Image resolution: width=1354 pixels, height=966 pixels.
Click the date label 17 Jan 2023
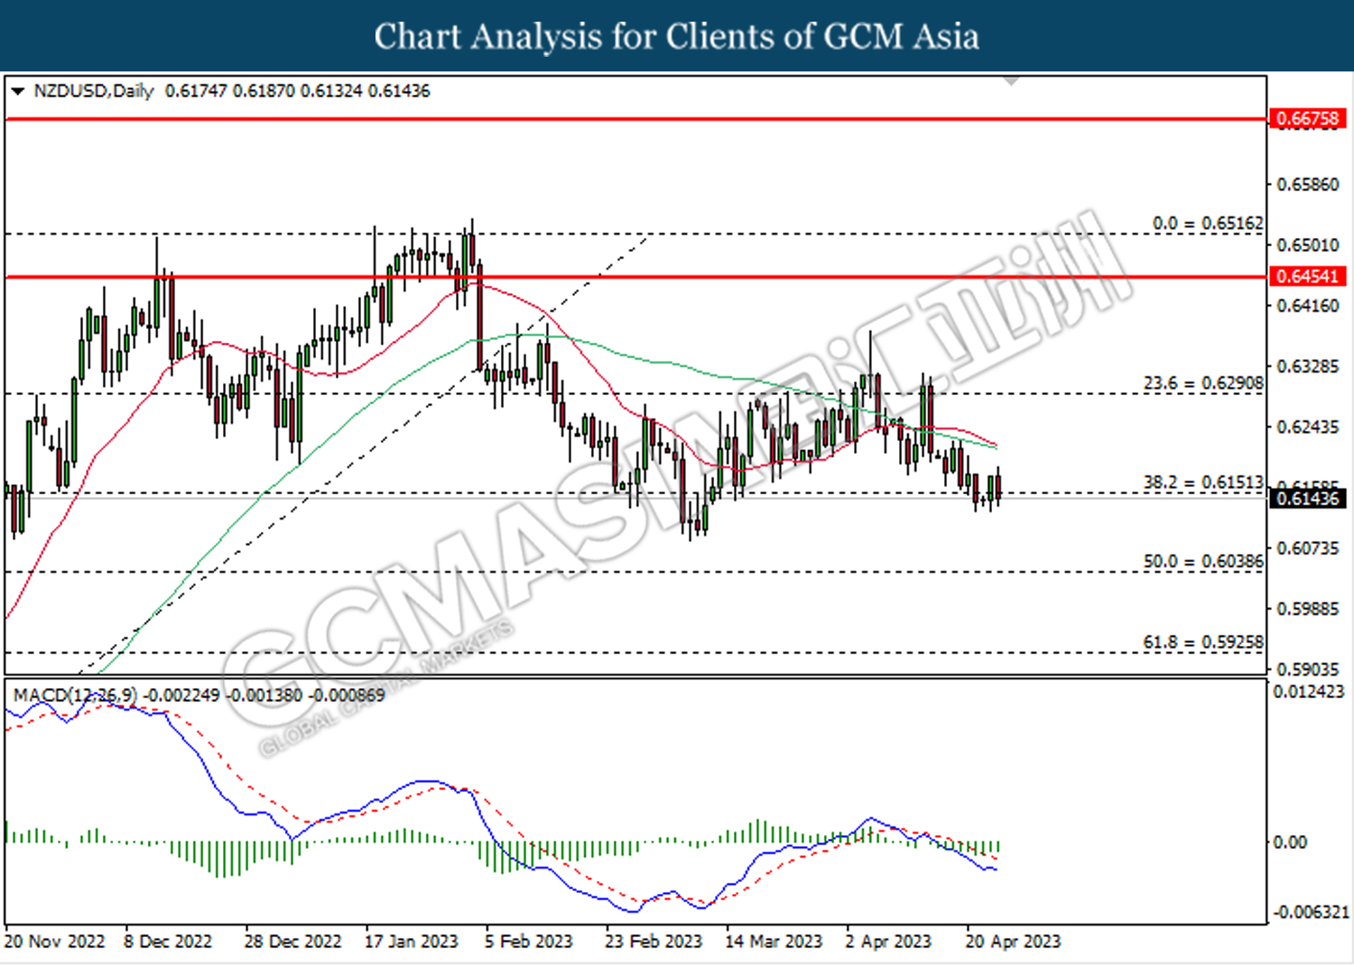[x=412, y=942]
